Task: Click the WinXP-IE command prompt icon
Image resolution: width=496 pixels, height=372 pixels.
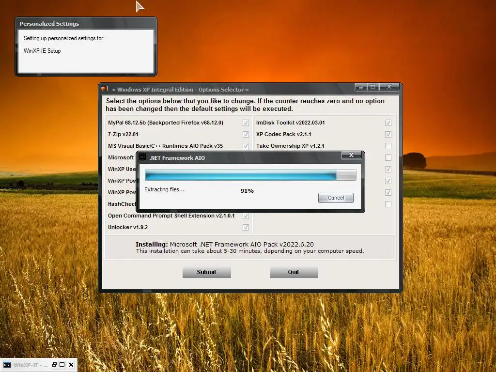Action: click(7, 365)
